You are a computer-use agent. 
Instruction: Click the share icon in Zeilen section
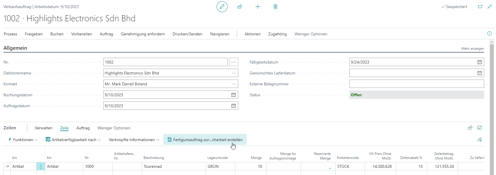pyautogui.click(x=470, y=128)
